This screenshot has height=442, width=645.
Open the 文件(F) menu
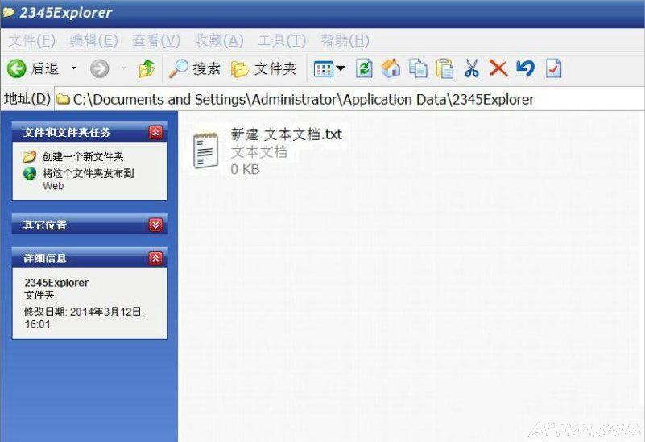(32, 40)
